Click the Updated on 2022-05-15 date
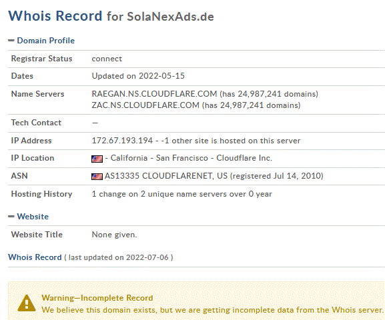The height and width of the screenshot is (320, 385). pyautogui.click(x=138, y=76)
